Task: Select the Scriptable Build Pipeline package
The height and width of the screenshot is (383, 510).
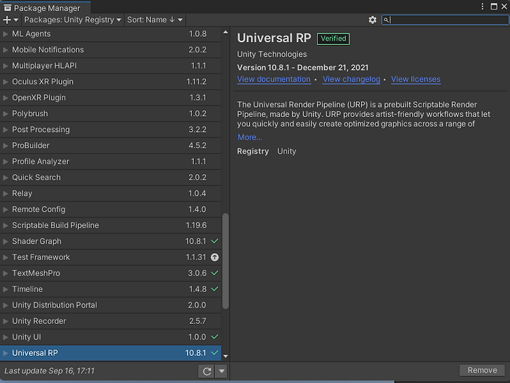Action: [x=110, y=225]
